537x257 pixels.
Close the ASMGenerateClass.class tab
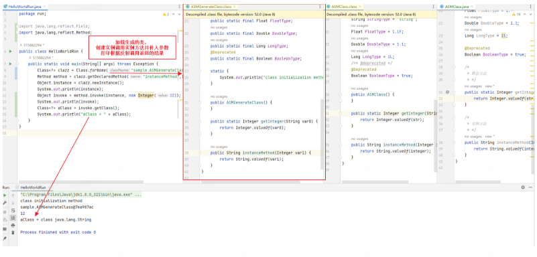click(234, 7)
